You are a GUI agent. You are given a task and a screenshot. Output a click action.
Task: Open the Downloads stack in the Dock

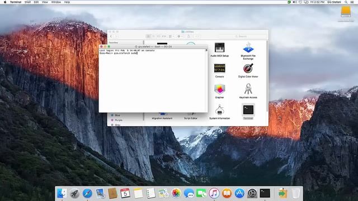click(282, 193)
